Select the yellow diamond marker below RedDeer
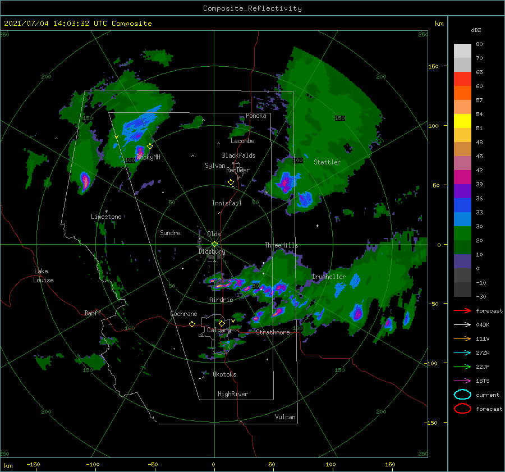This screenshot has height=472, width=505. click(231, 182)
